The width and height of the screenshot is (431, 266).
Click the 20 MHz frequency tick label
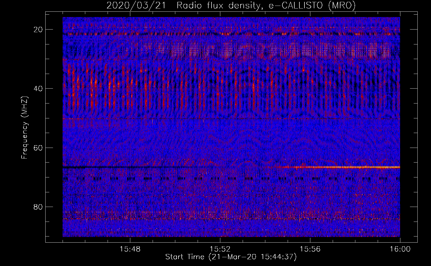pyautogui.click(x=38, y=30)
